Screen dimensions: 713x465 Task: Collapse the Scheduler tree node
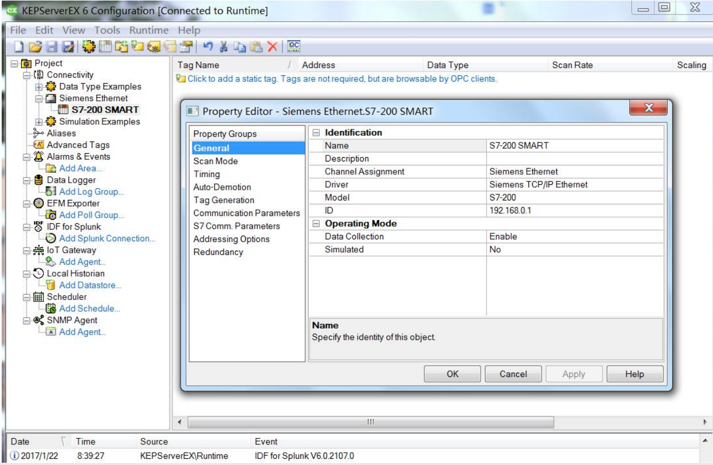(x=27, y=297)
